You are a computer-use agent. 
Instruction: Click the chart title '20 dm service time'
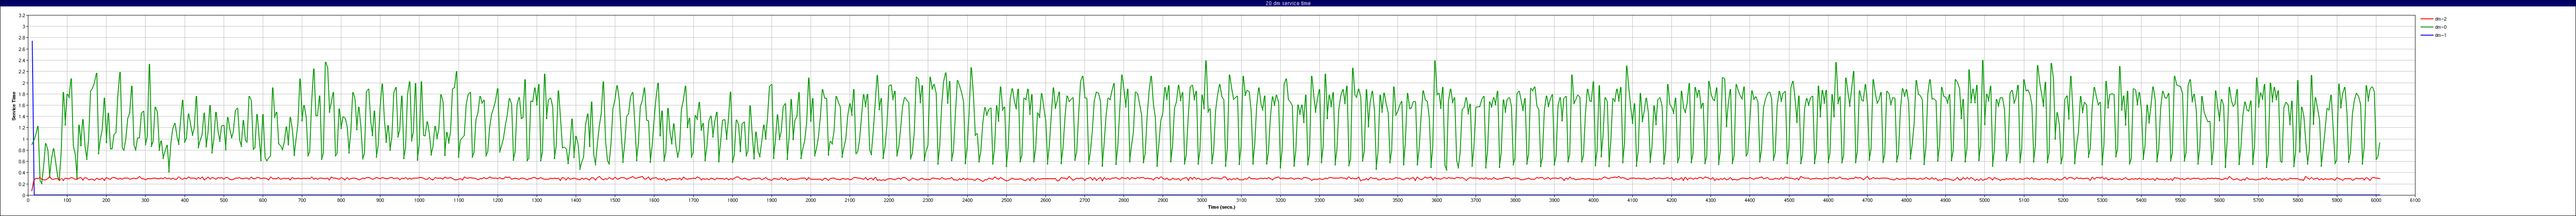click(1288, 3)
